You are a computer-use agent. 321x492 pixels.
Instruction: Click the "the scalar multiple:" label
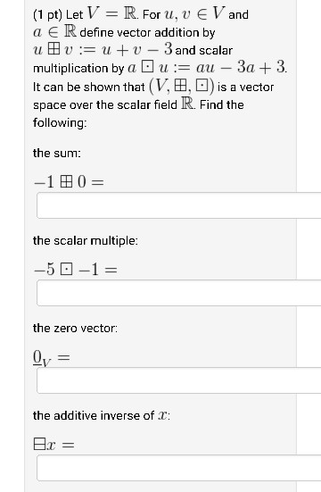point(86,241)
